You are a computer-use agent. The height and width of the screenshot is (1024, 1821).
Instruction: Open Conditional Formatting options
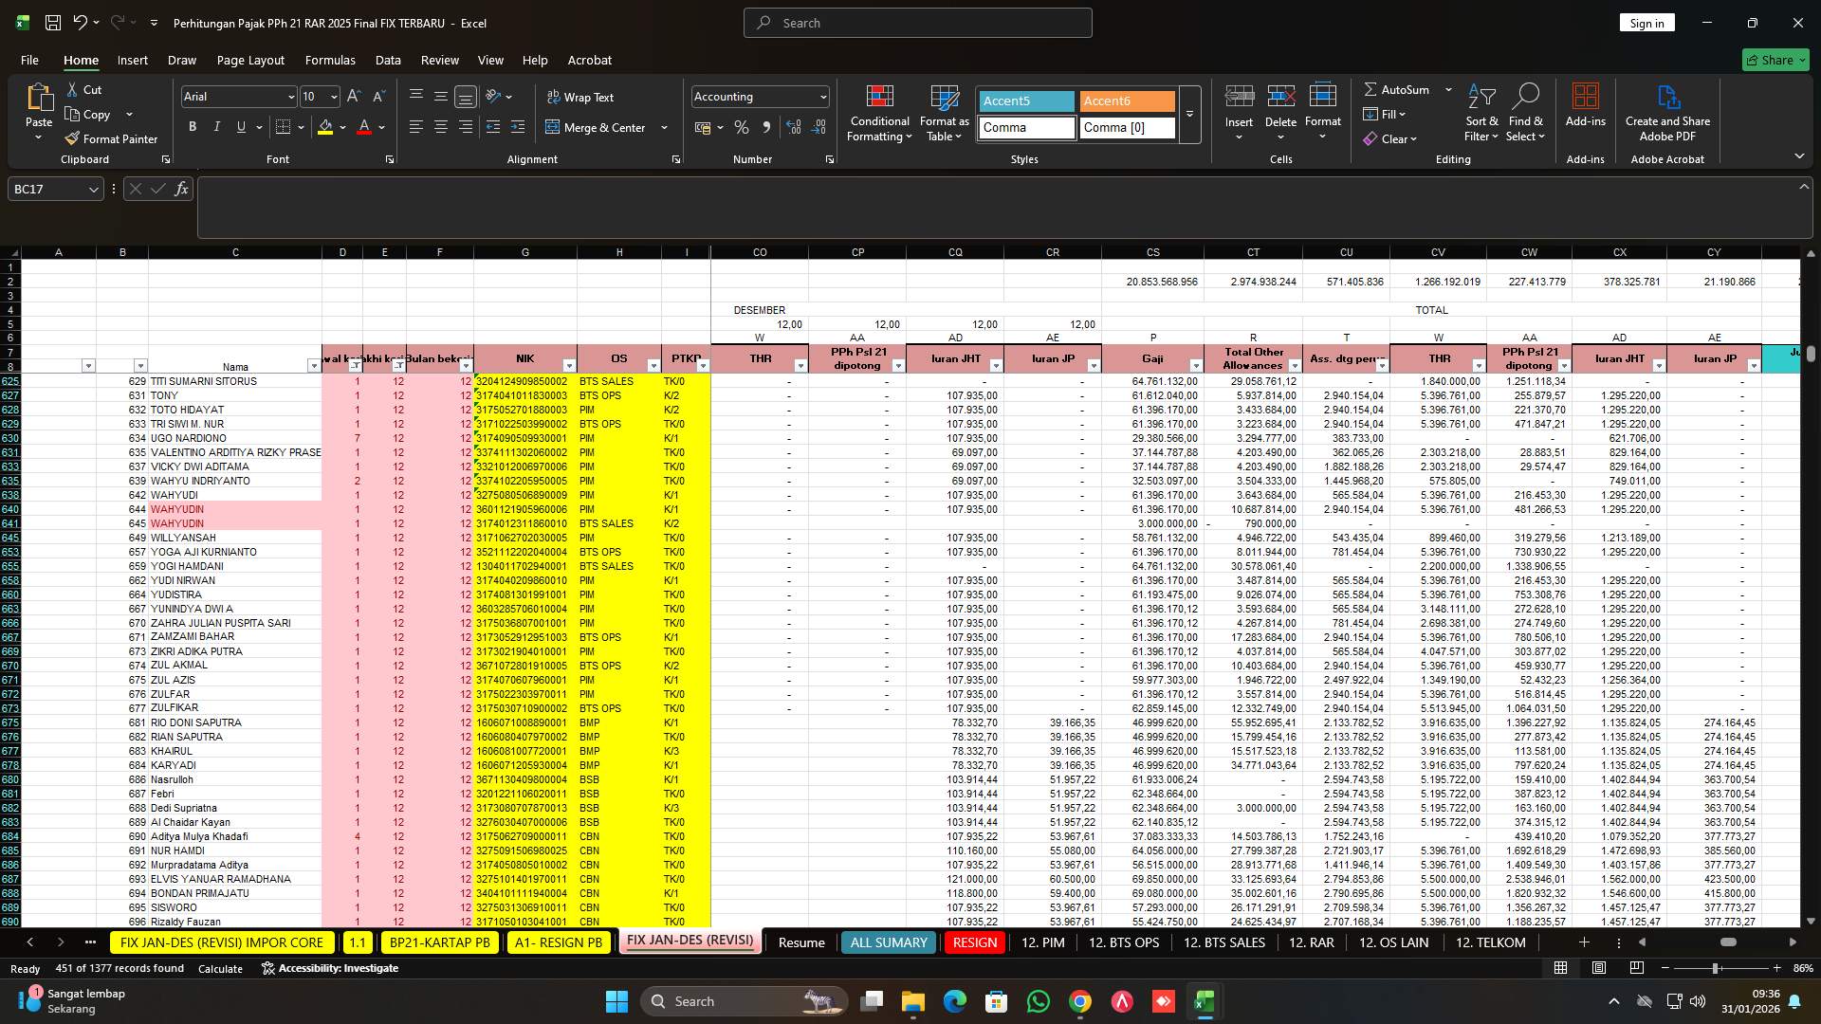click(879, 112)
